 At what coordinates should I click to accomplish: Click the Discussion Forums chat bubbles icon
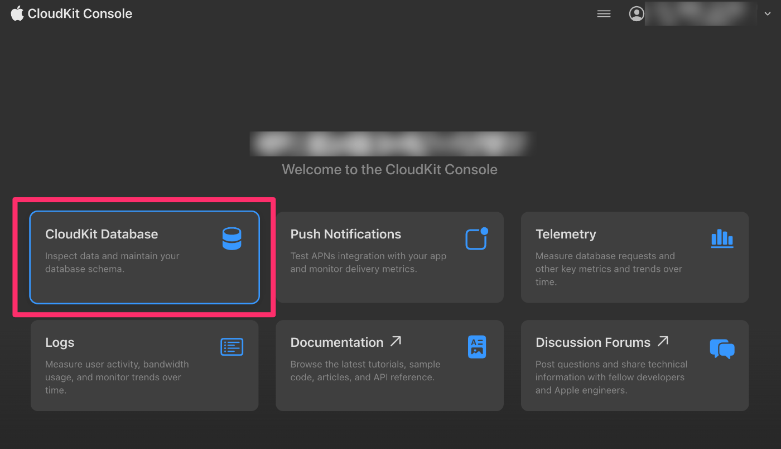pyautogui.click(x=722, y=348)
